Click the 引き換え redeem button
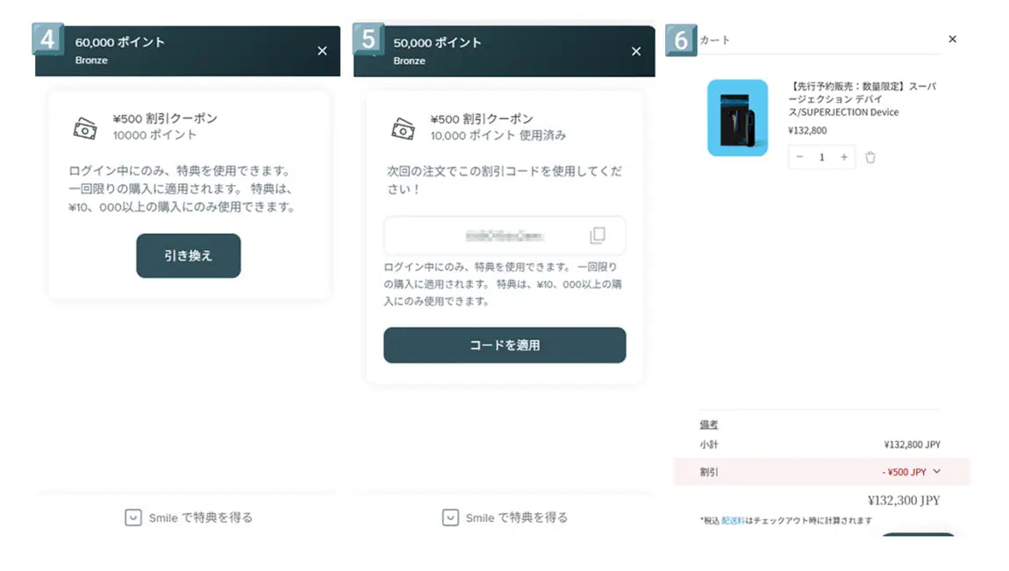1009x571 pixels. [189, 256]
